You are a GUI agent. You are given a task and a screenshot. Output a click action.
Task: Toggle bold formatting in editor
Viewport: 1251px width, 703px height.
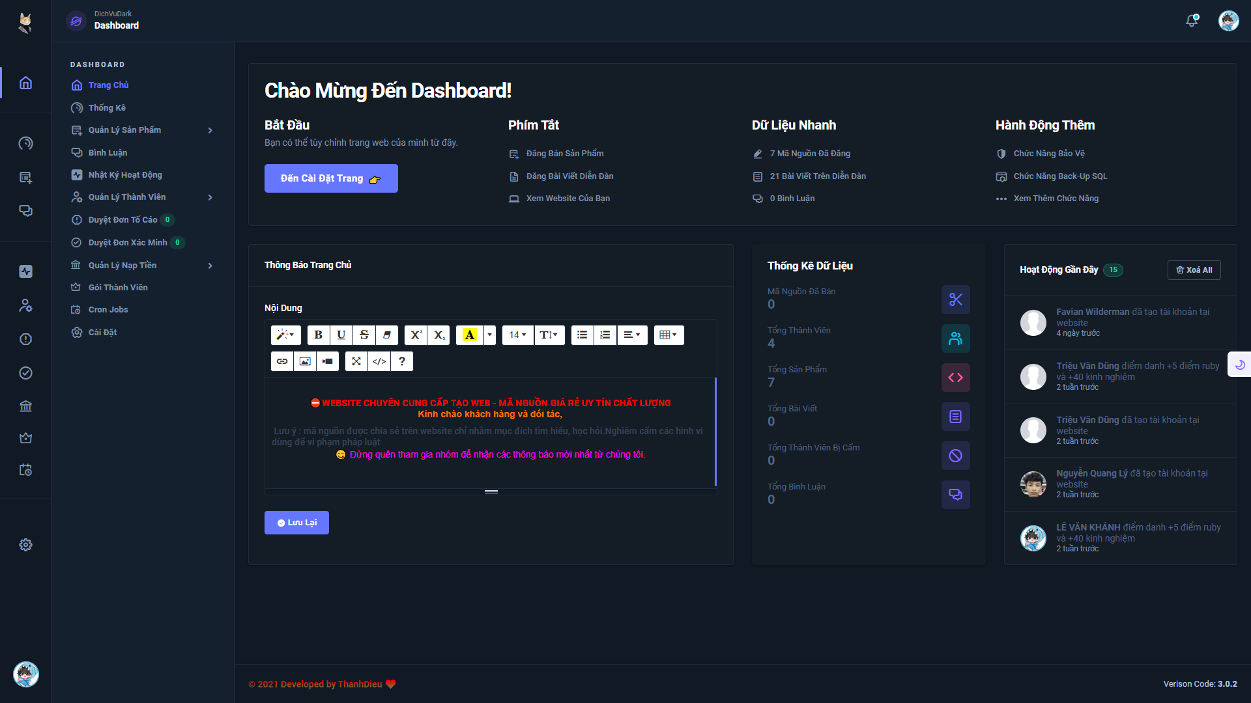[318, 335]
